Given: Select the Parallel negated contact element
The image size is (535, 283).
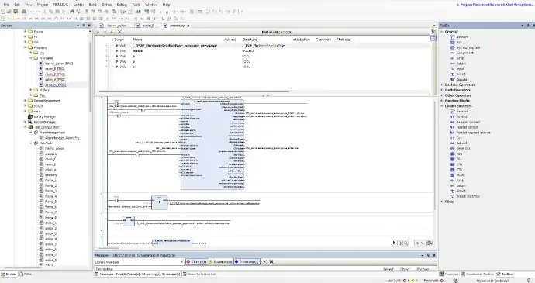Looking at the screenshot, I should coord(470,133).
